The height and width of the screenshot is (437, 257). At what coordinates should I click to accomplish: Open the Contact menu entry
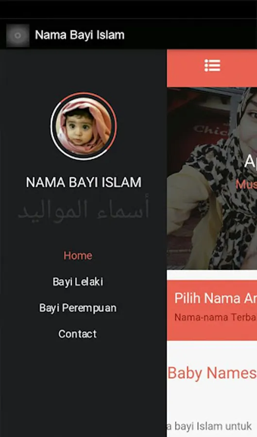pyautogui.click(x=78, y=334)
